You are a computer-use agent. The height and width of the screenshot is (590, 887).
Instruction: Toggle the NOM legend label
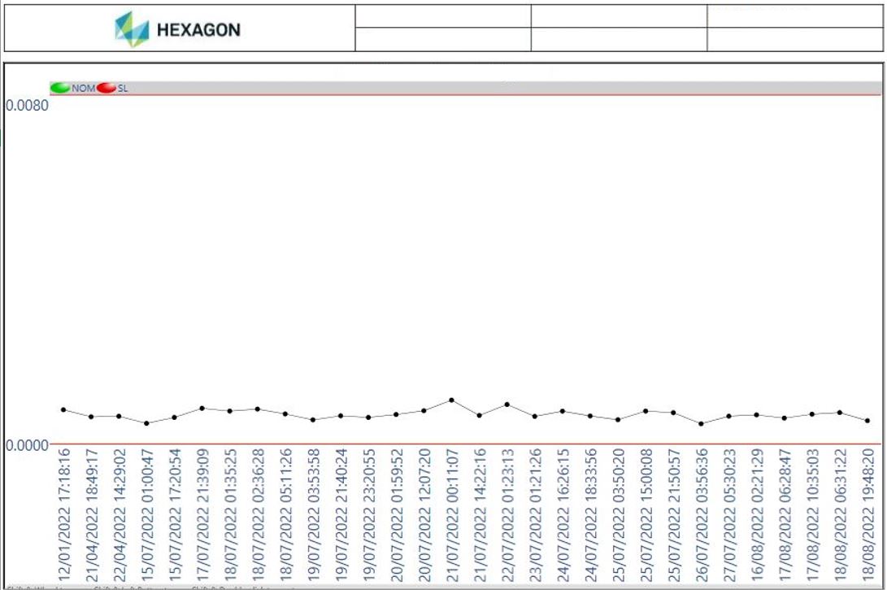pyautogui.click(x=83, y=88)
